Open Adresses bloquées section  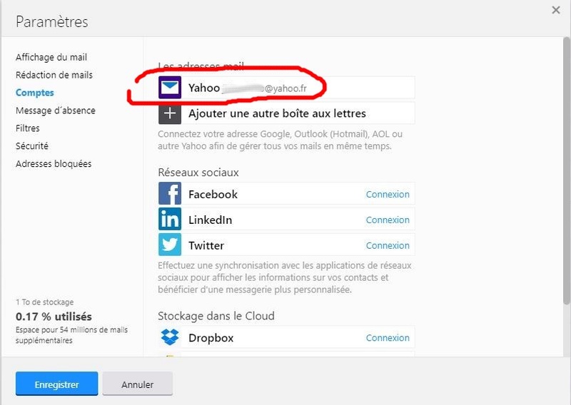(54, 164)
